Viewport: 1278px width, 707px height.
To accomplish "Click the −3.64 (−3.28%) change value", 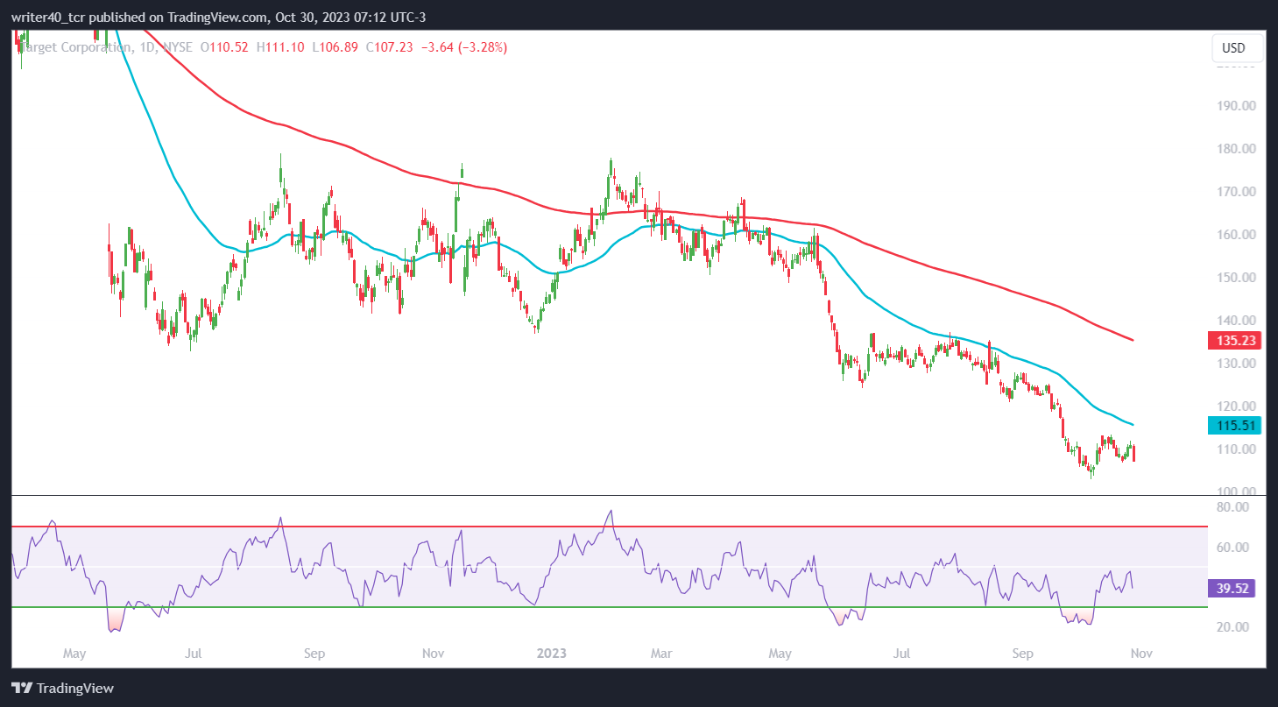I will pyautogui.click(x=464, y=47).
